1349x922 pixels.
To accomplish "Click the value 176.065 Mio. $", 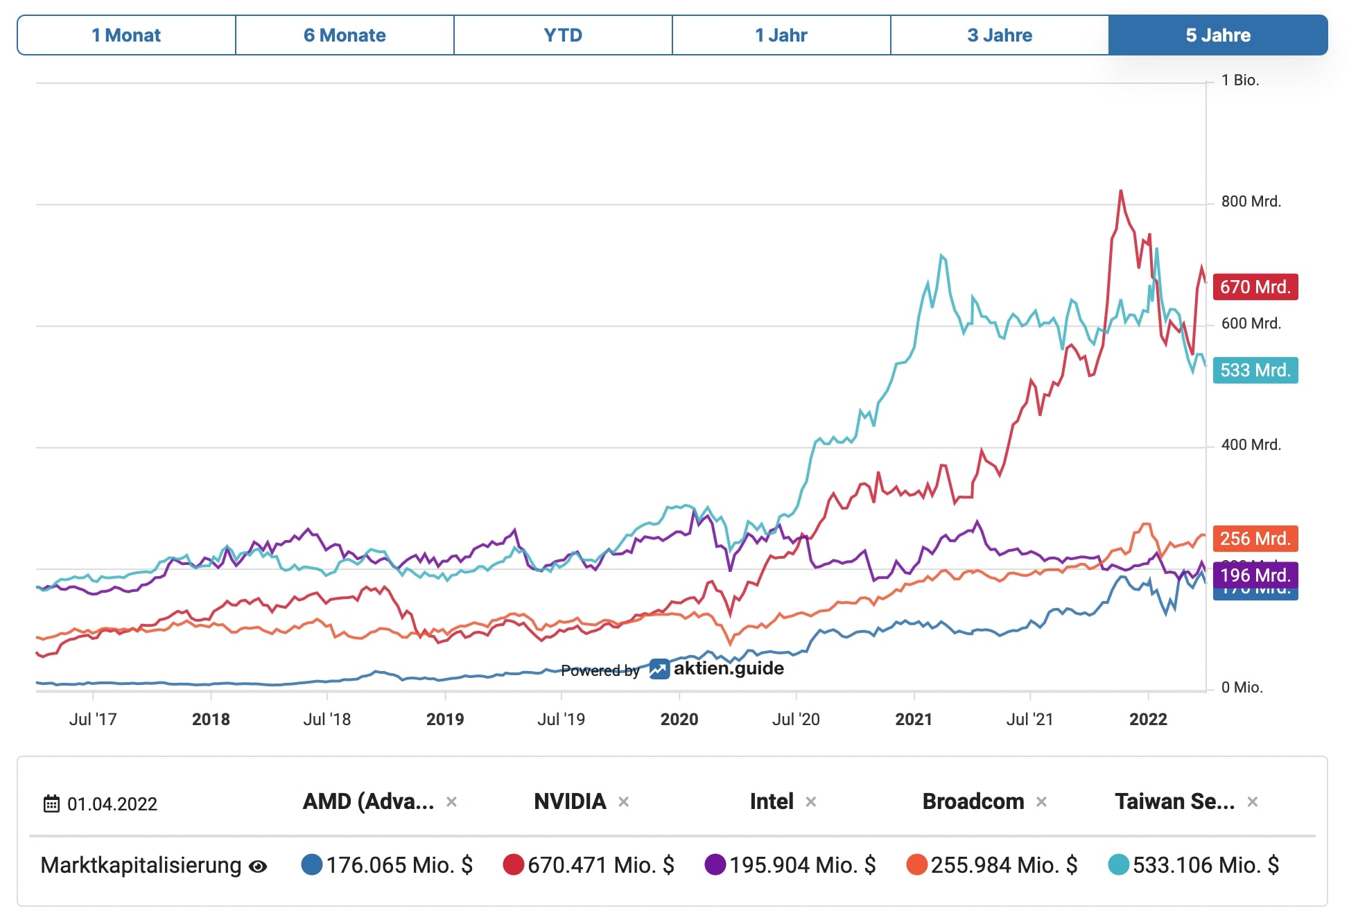I will pyautogui.click(x=399, y=865).
